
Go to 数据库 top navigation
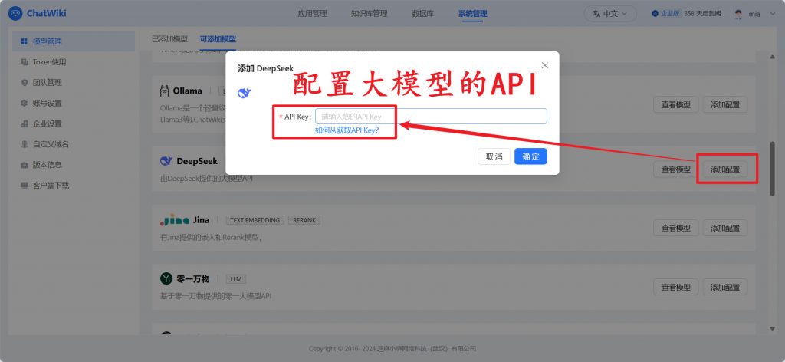pyautogui.click(x=422, y=14)
